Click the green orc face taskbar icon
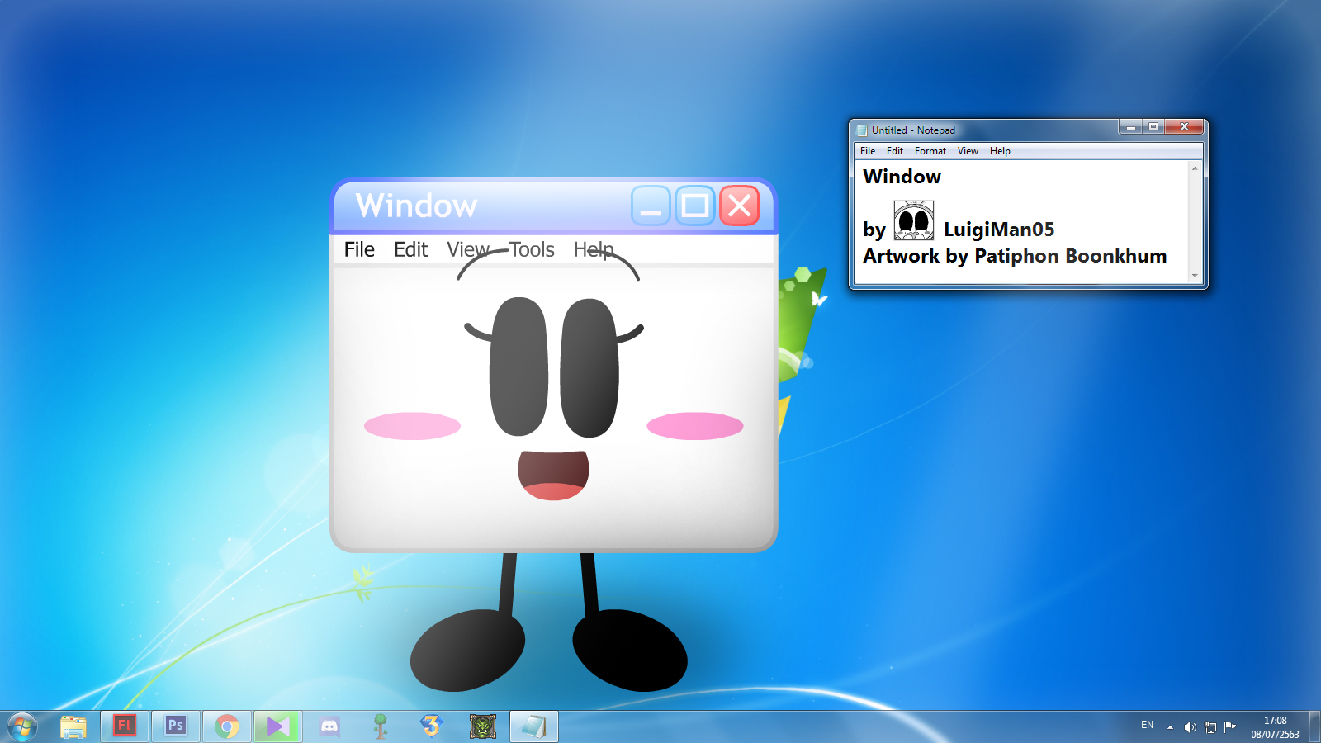 (483, 726)
